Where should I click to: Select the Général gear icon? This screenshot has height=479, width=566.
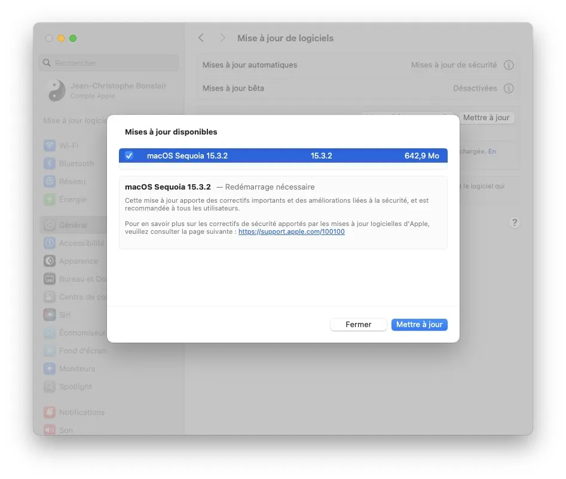pyautogui.click(x=50, y=225)
